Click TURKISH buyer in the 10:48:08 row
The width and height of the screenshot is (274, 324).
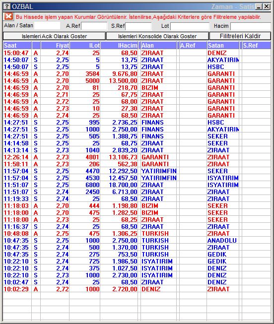pos(155,234)
